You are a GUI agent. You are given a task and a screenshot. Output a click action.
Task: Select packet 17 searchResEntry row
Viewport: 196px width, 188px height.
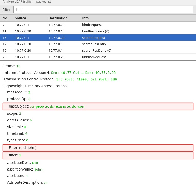click(x=98, y=44)
